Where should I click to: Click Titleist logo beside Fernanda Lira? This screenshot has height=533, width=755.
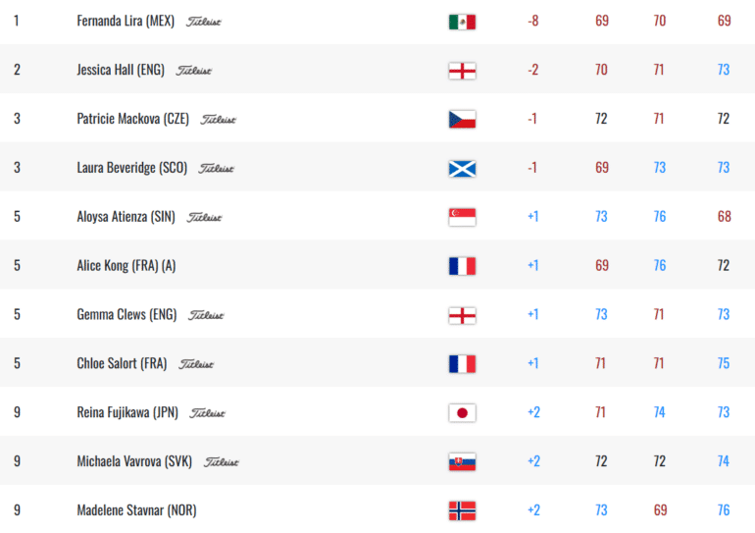tap(204, 22)
